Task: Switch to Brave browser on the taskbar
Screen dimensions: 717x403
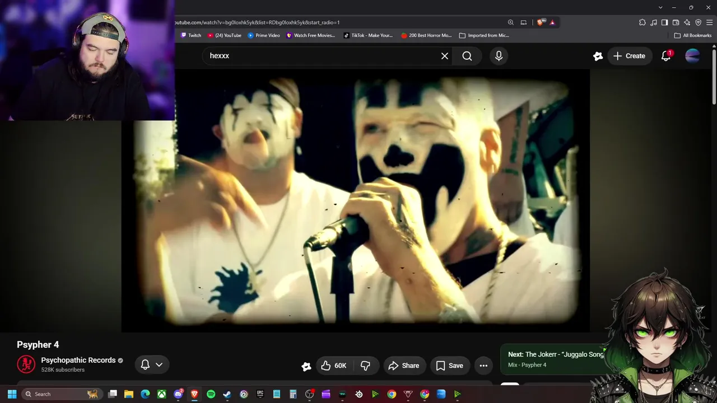Action: (x=194, y=394)
